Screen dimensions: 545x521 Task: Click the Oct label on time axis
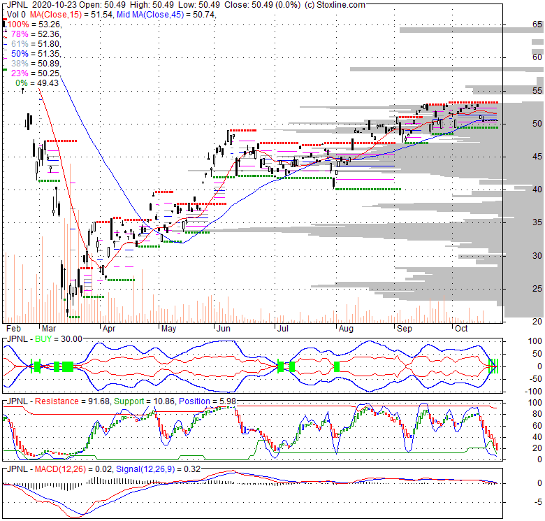pyautogui.click(x=461, y=329)
